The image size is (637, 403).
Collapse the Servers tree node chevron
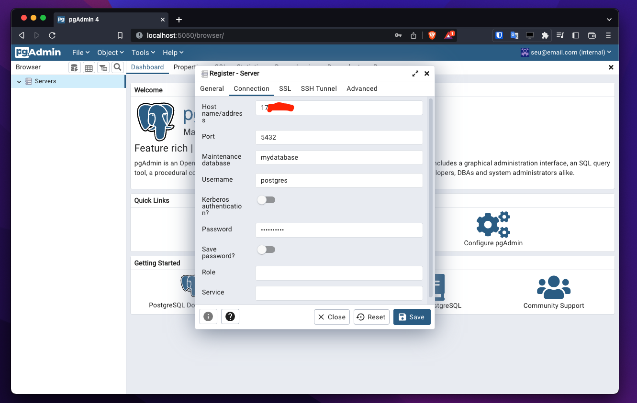point(19,82)
